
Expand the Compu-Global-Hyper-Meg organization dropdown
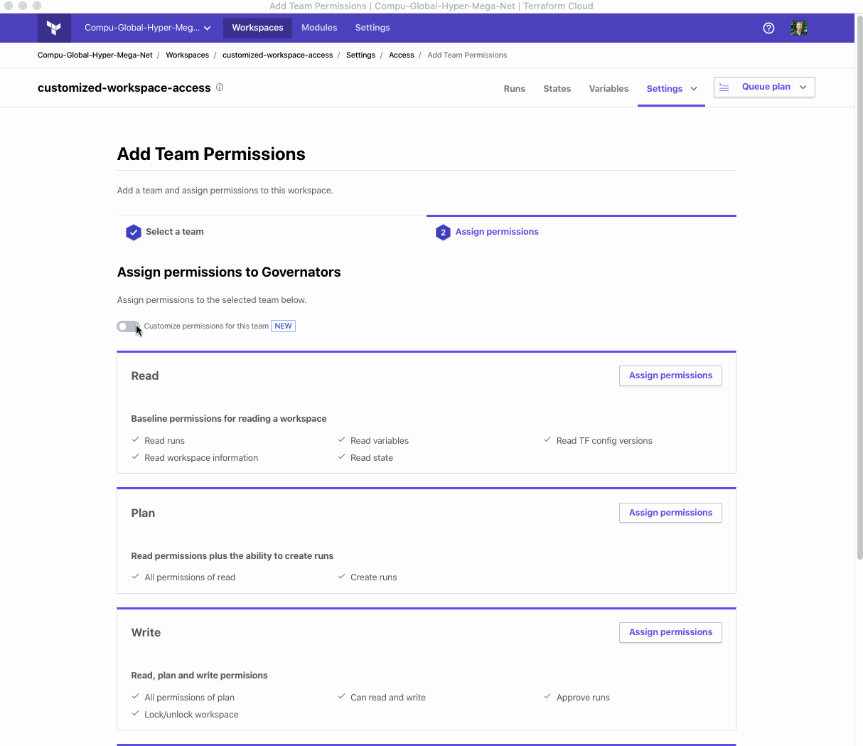tap(147, 28)
